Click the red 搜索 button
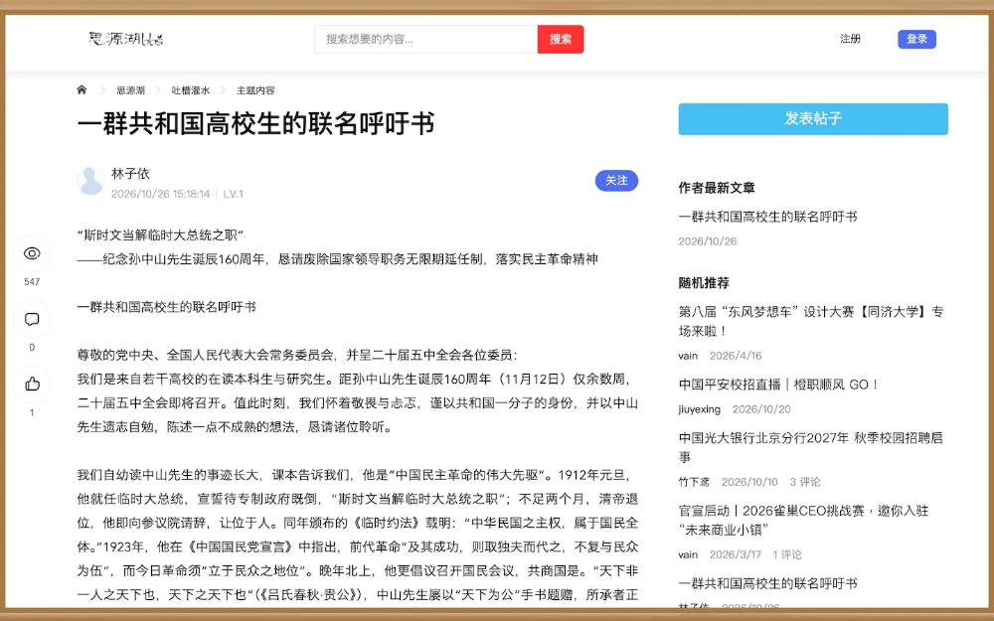The image size is (994, 621). (561, 40)
